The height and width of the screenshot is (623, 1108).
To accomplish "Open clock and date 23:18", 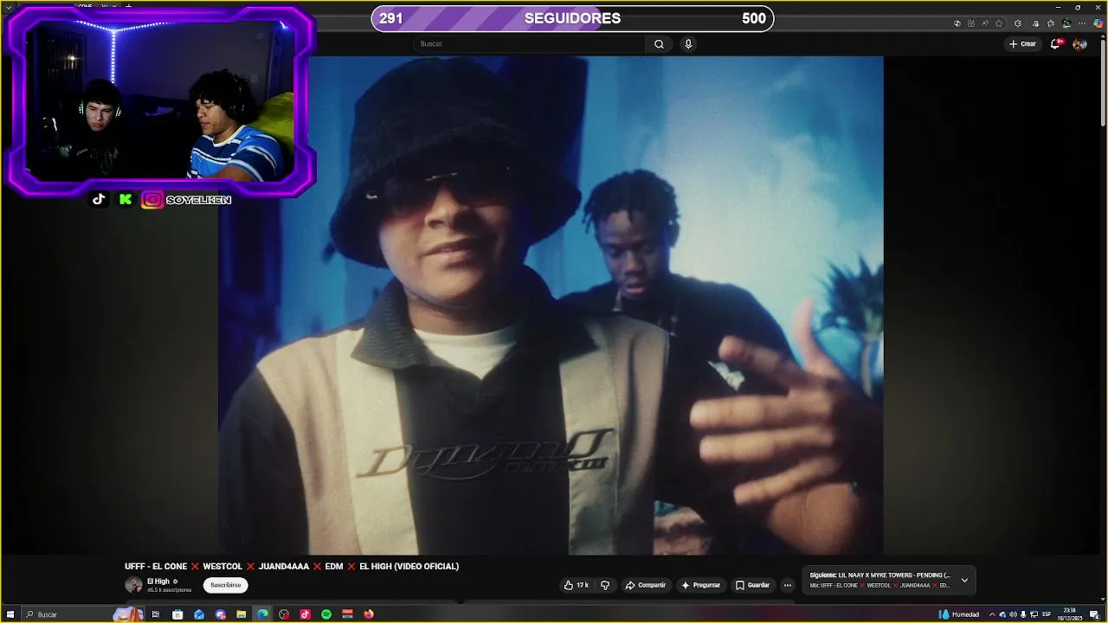I will (1070, 614).
